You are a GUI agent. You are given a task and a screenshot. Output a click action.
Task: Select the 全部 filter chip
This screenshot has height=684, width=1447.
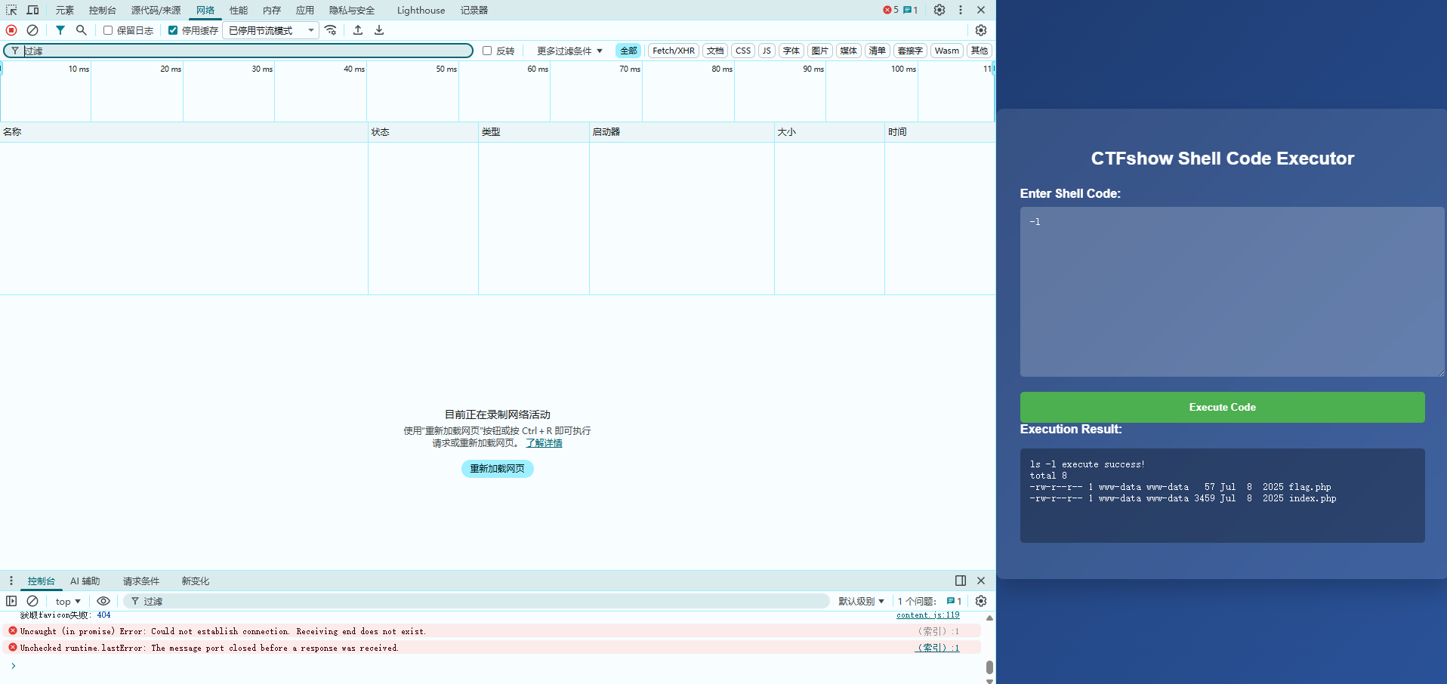[x=628, y=51]
